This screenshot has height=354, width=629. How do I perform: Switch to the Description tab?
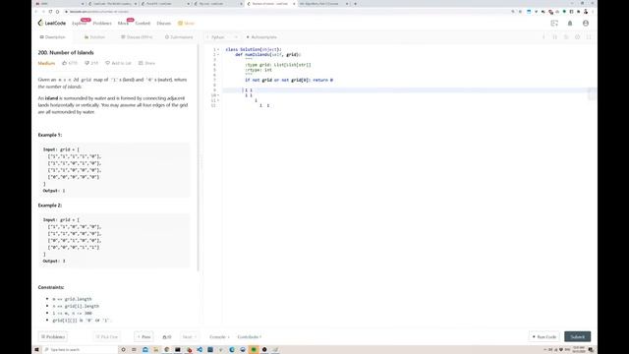52,37
